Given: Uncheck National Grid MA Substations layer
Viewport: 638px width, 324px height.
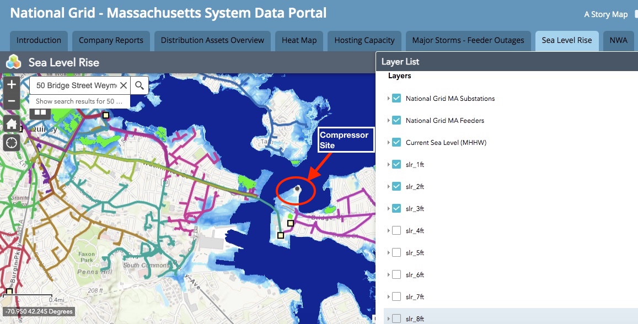Looking at the screenshot, I should pos(396,99).
